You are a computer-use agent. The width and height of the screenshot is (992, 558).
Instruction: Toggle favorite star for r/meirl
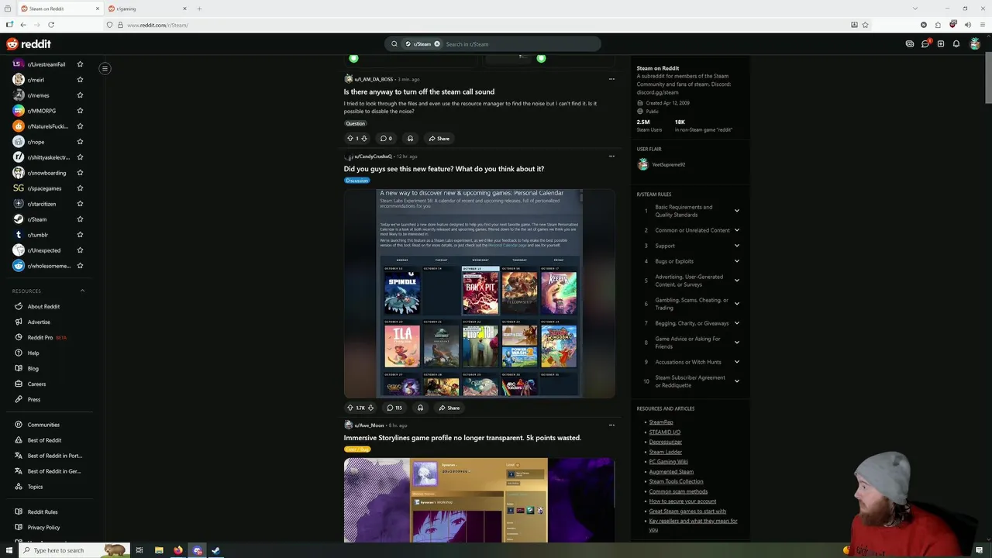tap(80, 80)
